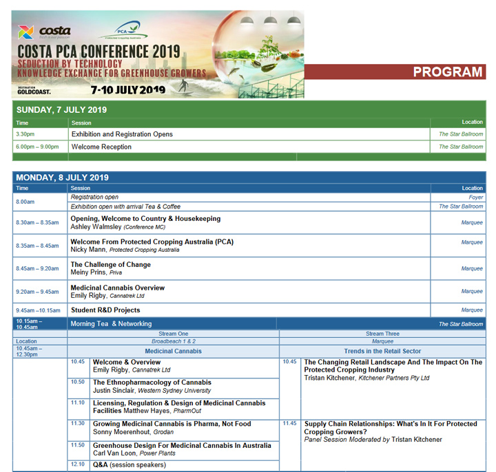Click the '9.45am –10.15am' time cell
The image size is (496, 472).
coord(40,310)
